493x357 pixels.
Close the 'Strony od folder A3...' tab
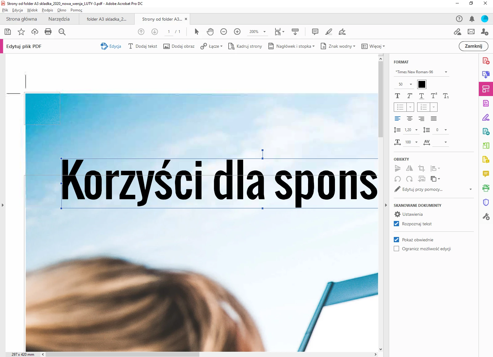186,19
